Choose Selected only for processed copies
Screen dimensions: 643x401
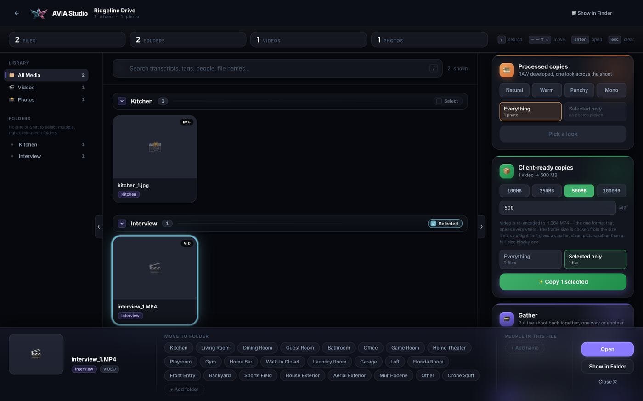pos(595,111)
